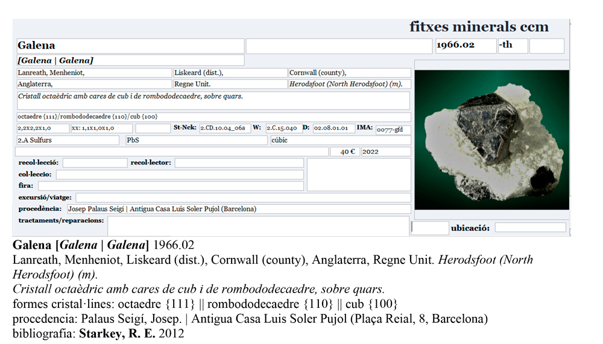Click the 2.A Sulfurs class field
This screenshot has height=344, width=603.
click(x=68, y=140)
